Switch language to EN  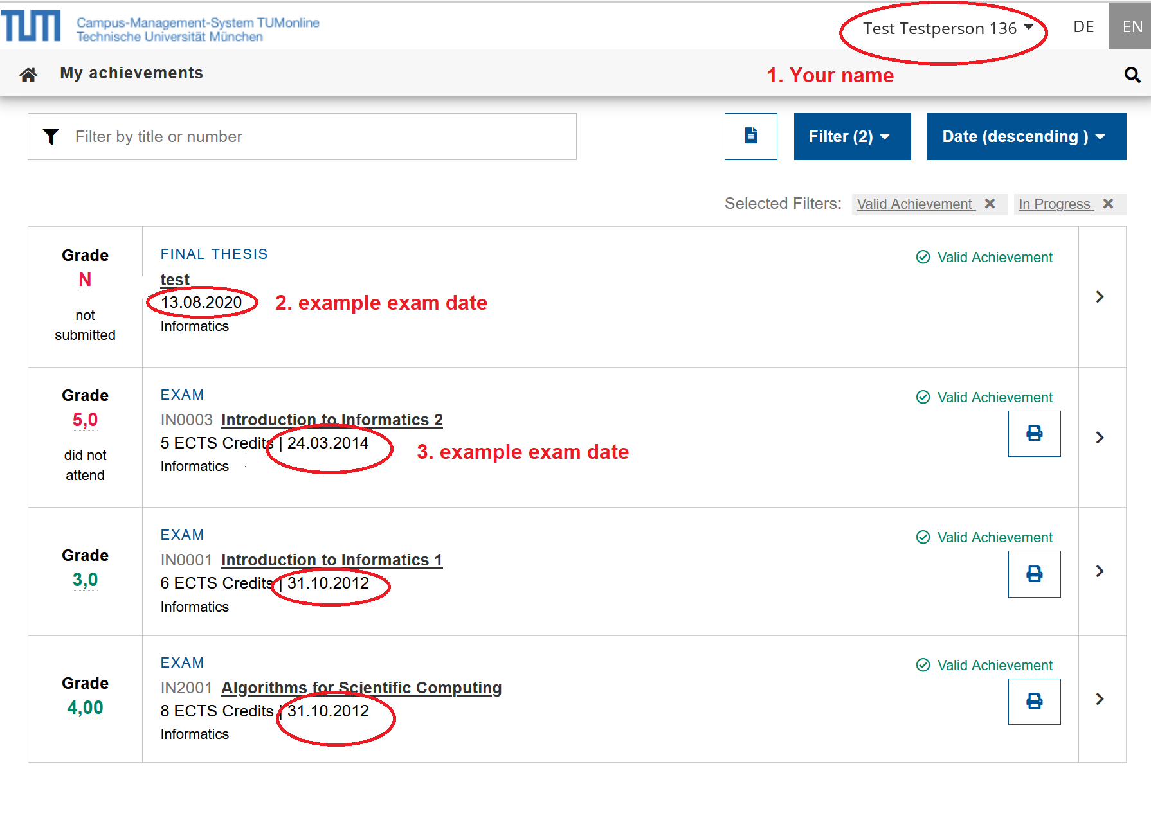(x=1132, y=27)
